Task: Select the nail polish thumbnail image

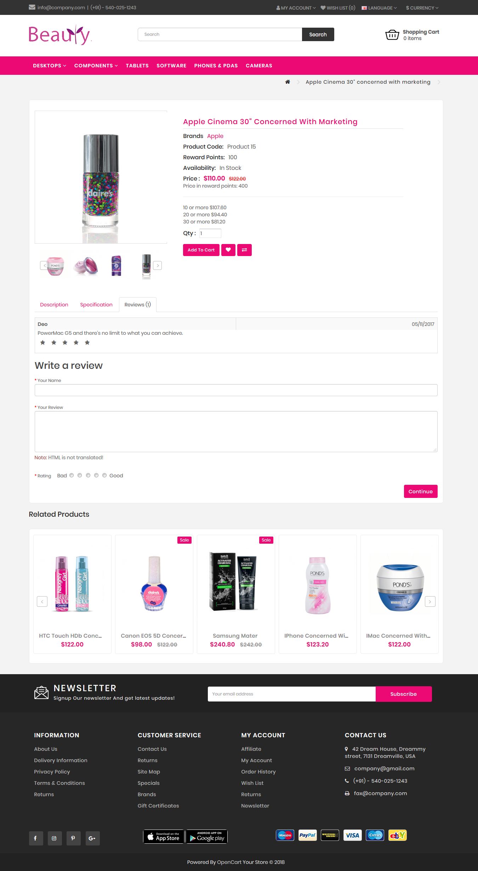Action: pyautogui.click(x=146, y=266)
